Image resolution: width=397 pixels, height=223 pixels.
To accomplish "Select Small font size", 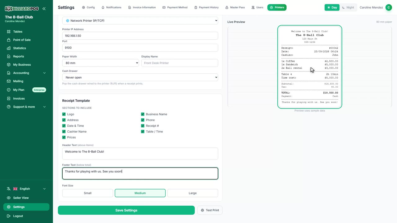I will (x=88, y=193).
